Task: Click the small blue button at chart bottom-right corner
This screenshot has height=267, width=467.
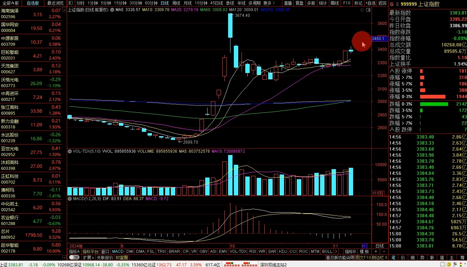Action: 364,246
